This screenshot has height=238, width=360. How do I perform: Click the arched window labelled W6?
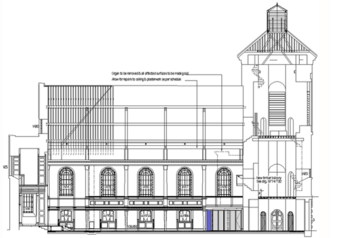point(146,182)
